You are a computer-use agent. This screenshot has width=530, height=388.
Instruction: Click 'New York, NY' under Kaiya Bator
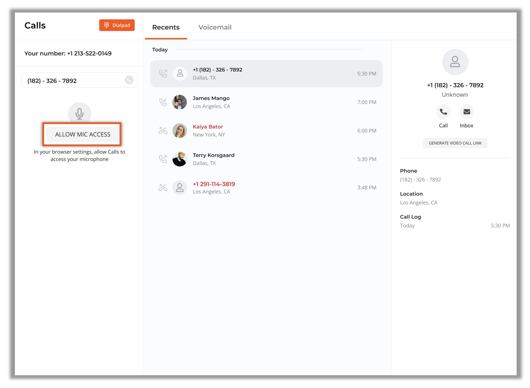209,135
